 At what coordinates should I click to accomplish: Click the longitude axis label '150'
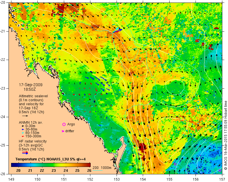[x=37, y=179]
